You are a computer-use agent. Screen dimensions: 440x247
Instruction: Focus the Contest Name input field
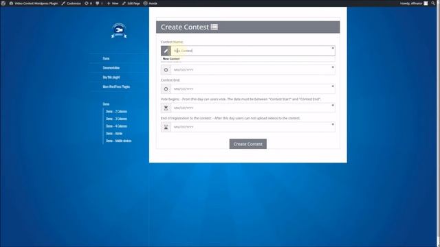(x=253, y=51)
